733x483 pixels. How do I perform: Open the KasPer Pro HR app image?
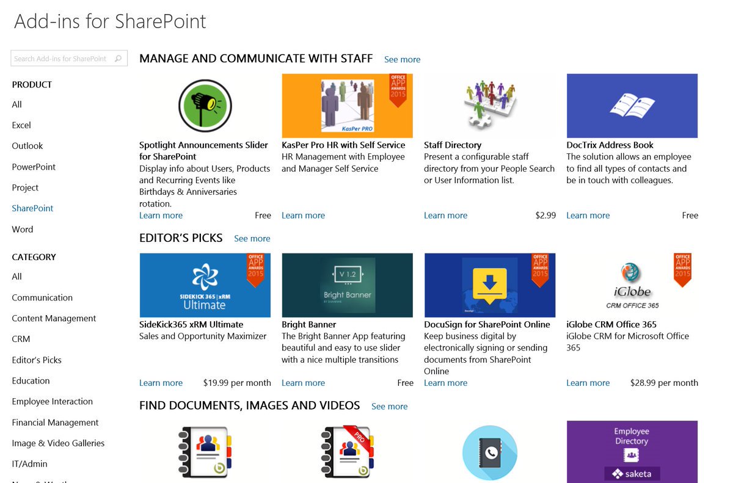pyautogui.click(x=347, y=106)
